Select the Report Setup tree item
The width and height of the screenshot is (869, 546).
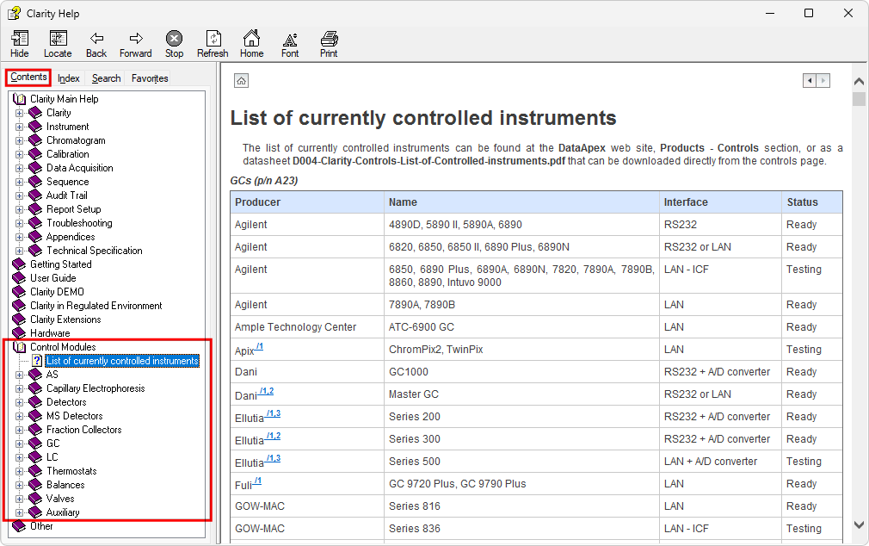pyautogui.click(x=74, y=209)
